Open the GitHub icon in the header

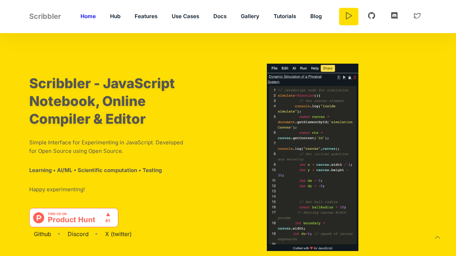point(372,16)
